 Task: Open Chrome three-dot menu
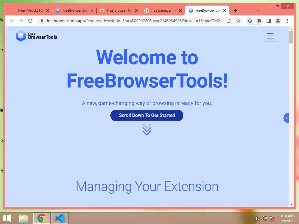coord(287,21)
